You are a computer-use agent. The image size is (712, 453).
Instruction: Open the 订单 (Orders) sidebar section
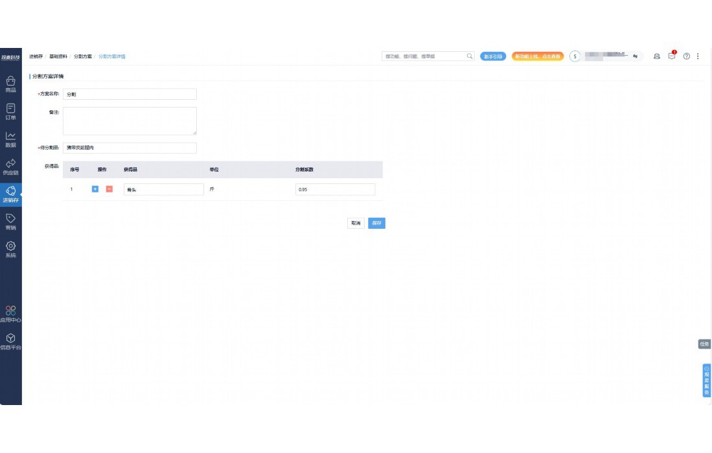[10, 111]
